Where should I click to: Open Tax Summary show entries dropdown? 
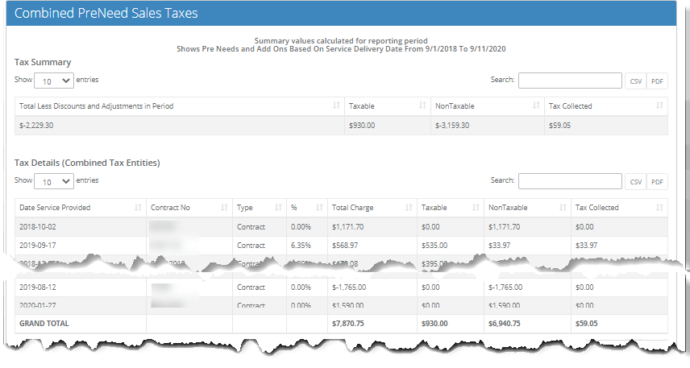click(55, 81)
